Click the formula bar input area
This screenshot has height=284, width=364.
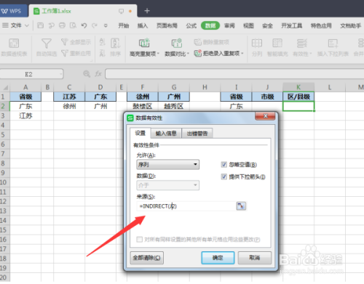click(234, 74)
